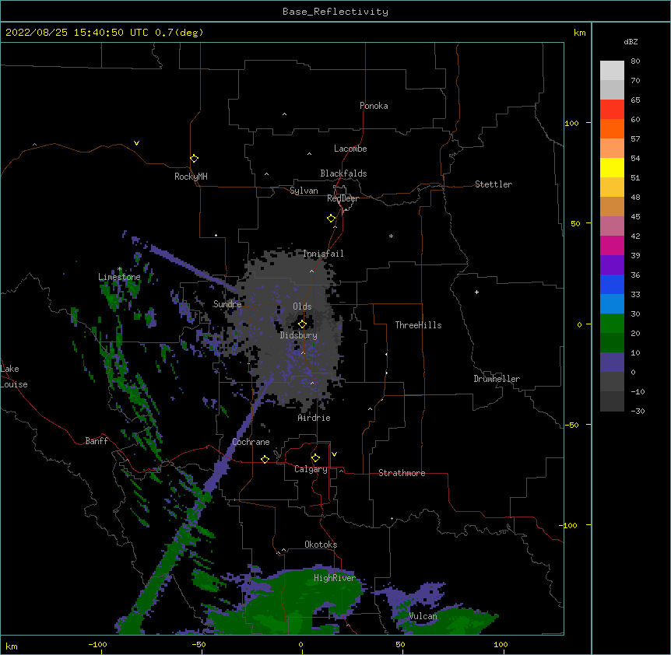671x655 pixels.
Task: Click the yellow radar marker near Didsbury
Action: click(302, 324)
